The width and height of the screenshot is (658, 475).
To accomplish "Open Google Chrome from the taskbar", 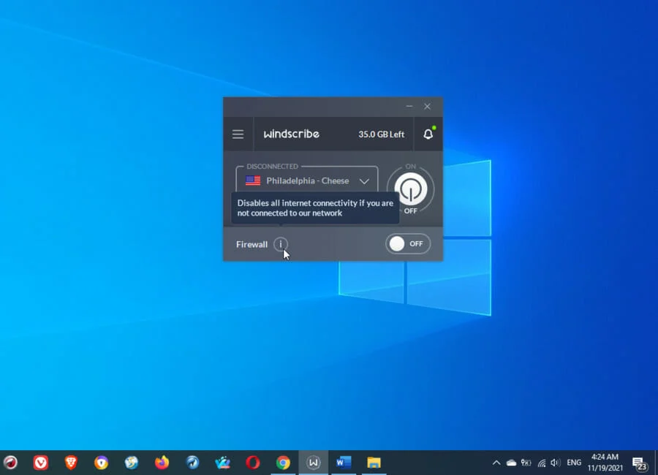I will 283,462.
